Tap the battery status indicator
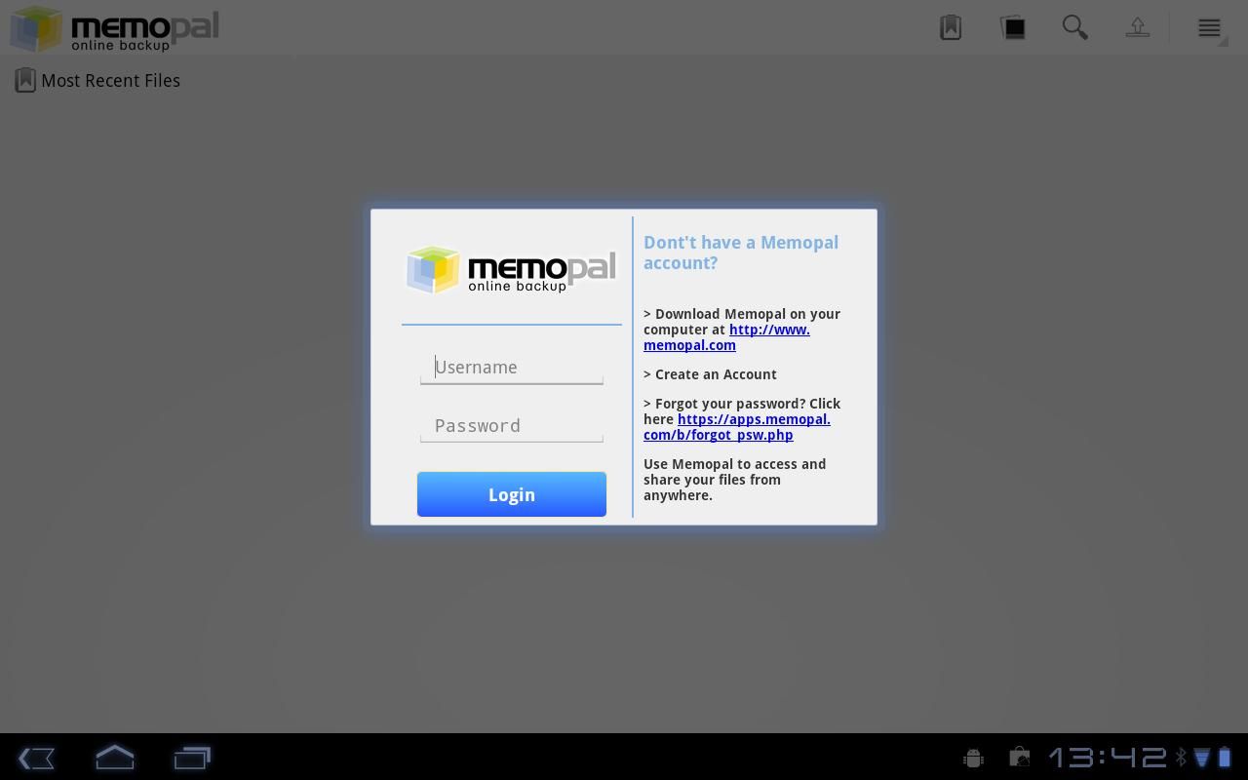 click(x=1225, y=757)
